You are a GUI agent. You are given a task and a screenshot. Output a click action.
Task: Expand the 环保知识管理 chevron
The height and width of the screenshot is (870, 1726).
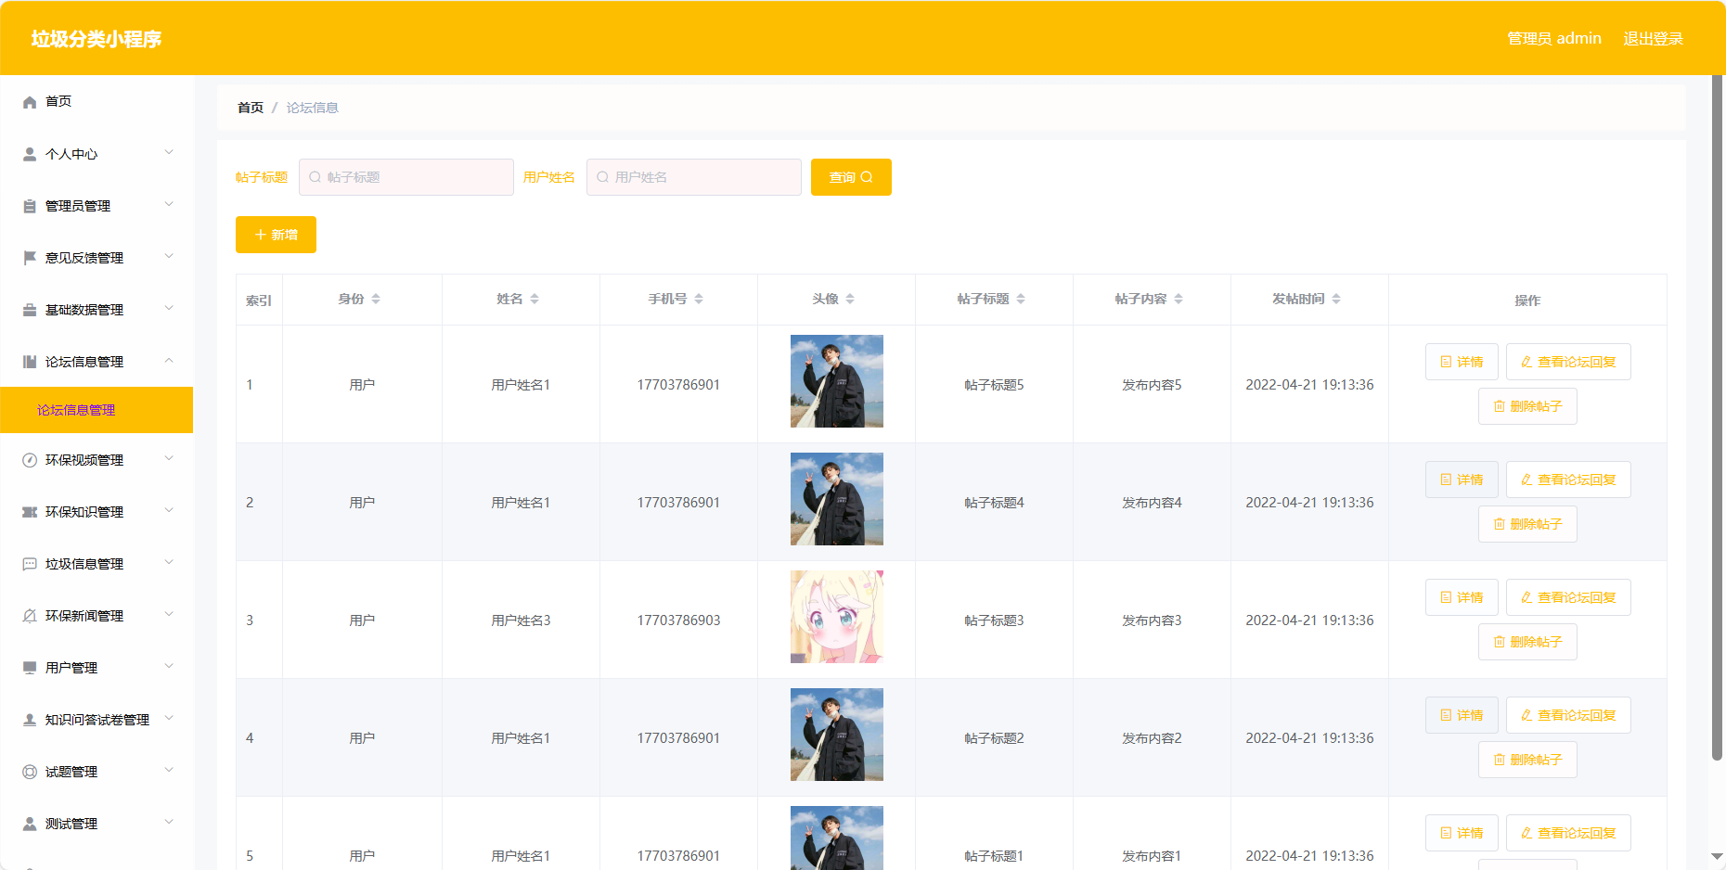pyautogui.click(x=169, y=510)
